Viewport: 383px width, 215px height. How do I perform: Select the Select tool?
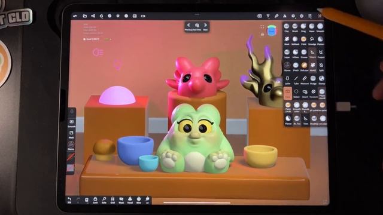(296, 93)
